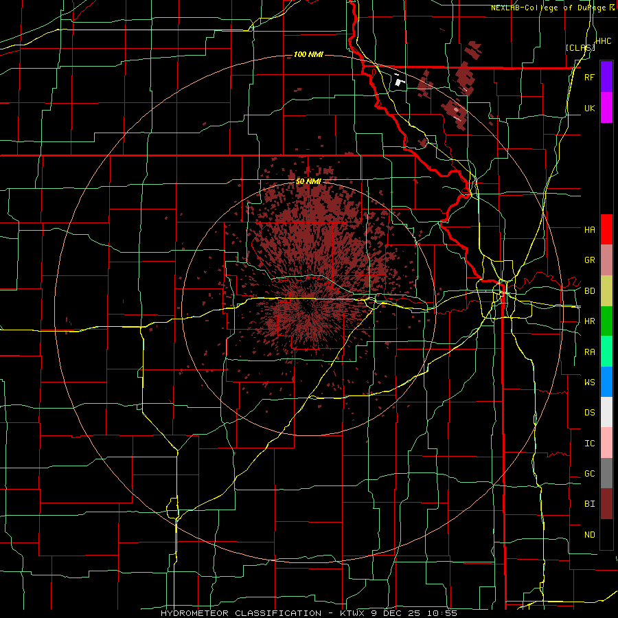The image size is (618, 618).
Task: Select the BD yellow legend swatch
Action: click(606, 291)
